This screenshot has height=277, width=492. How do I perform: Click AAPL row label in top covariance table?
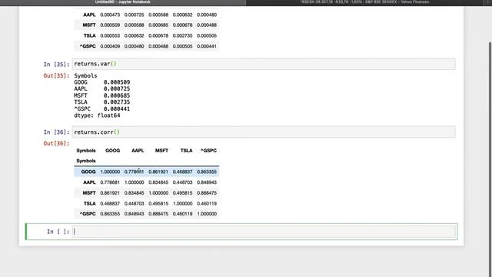coord(89,15)
